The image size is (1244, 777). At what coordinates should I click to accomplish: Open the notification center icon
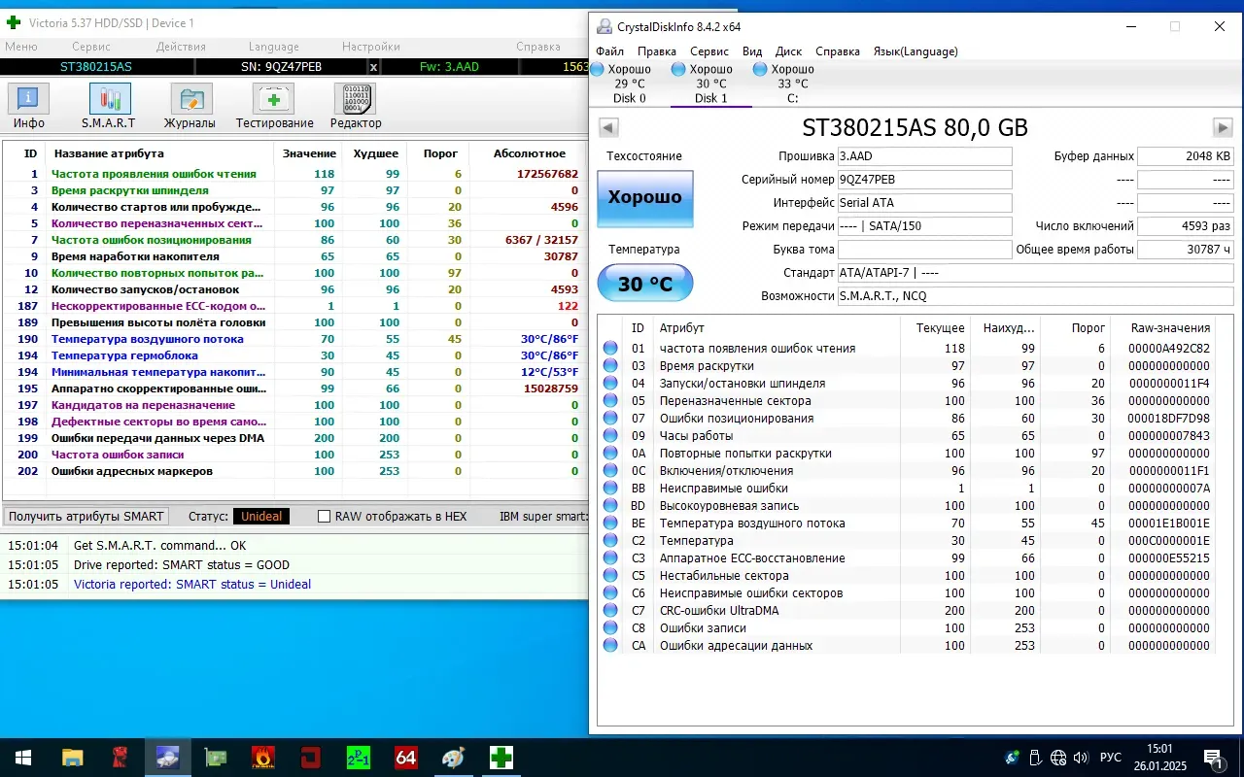click(1213, 758)
